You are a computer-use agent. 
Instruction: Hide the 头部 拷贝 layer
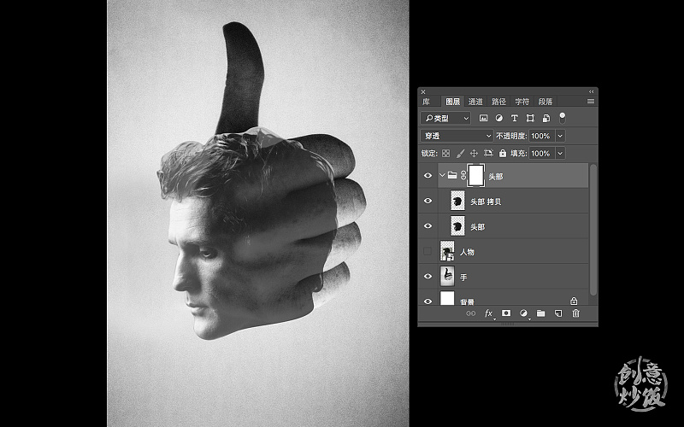click(428, 201)
